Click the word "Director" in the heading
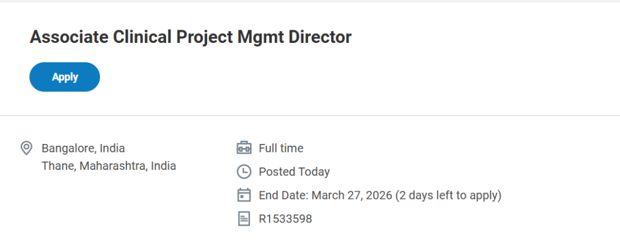Screen dimensions: 620x248 [321, 38]
